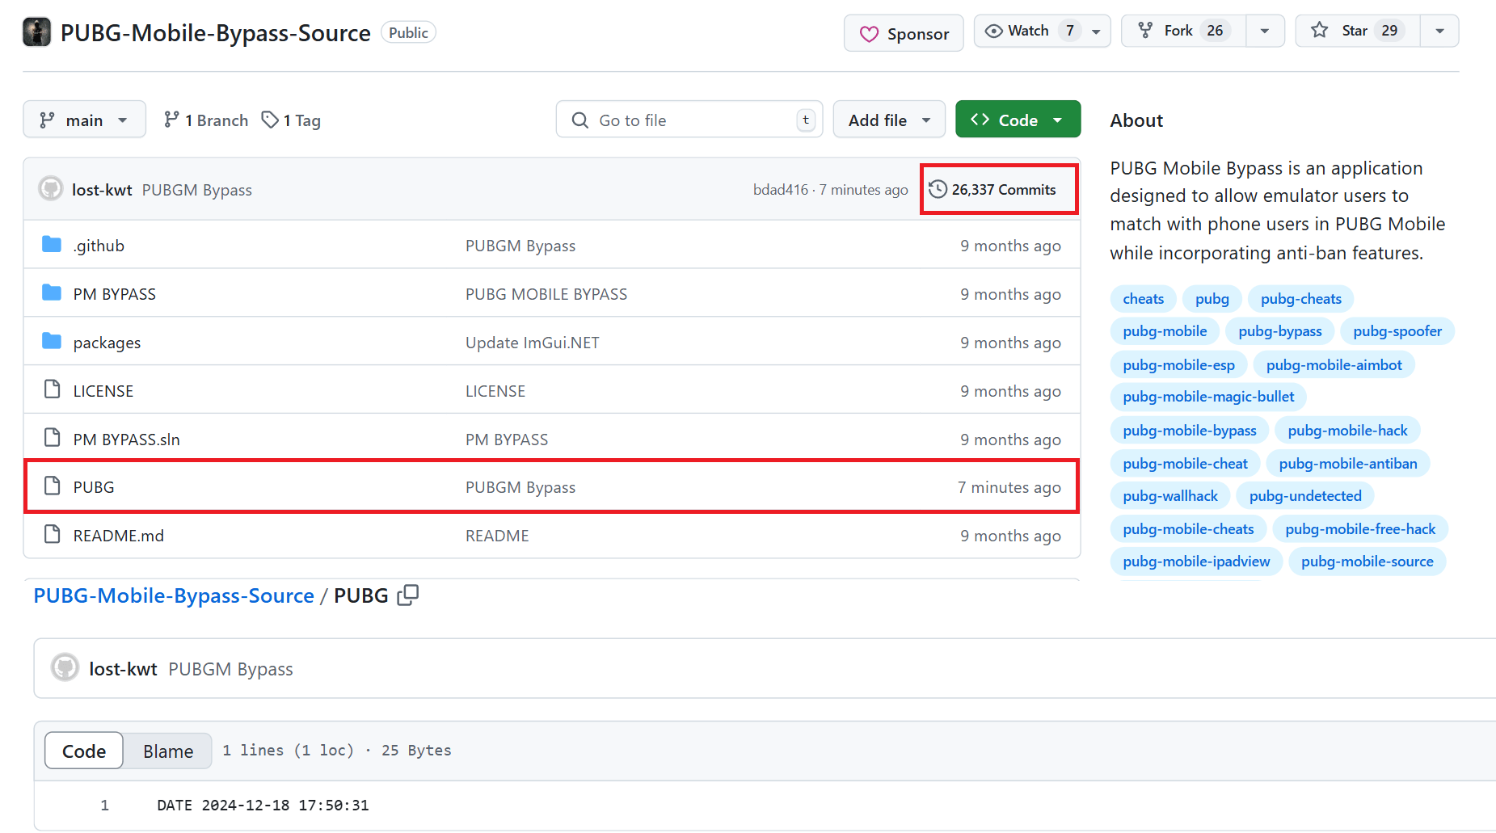
Task: Click the Watch eye icon
Action: coord(993,31)
